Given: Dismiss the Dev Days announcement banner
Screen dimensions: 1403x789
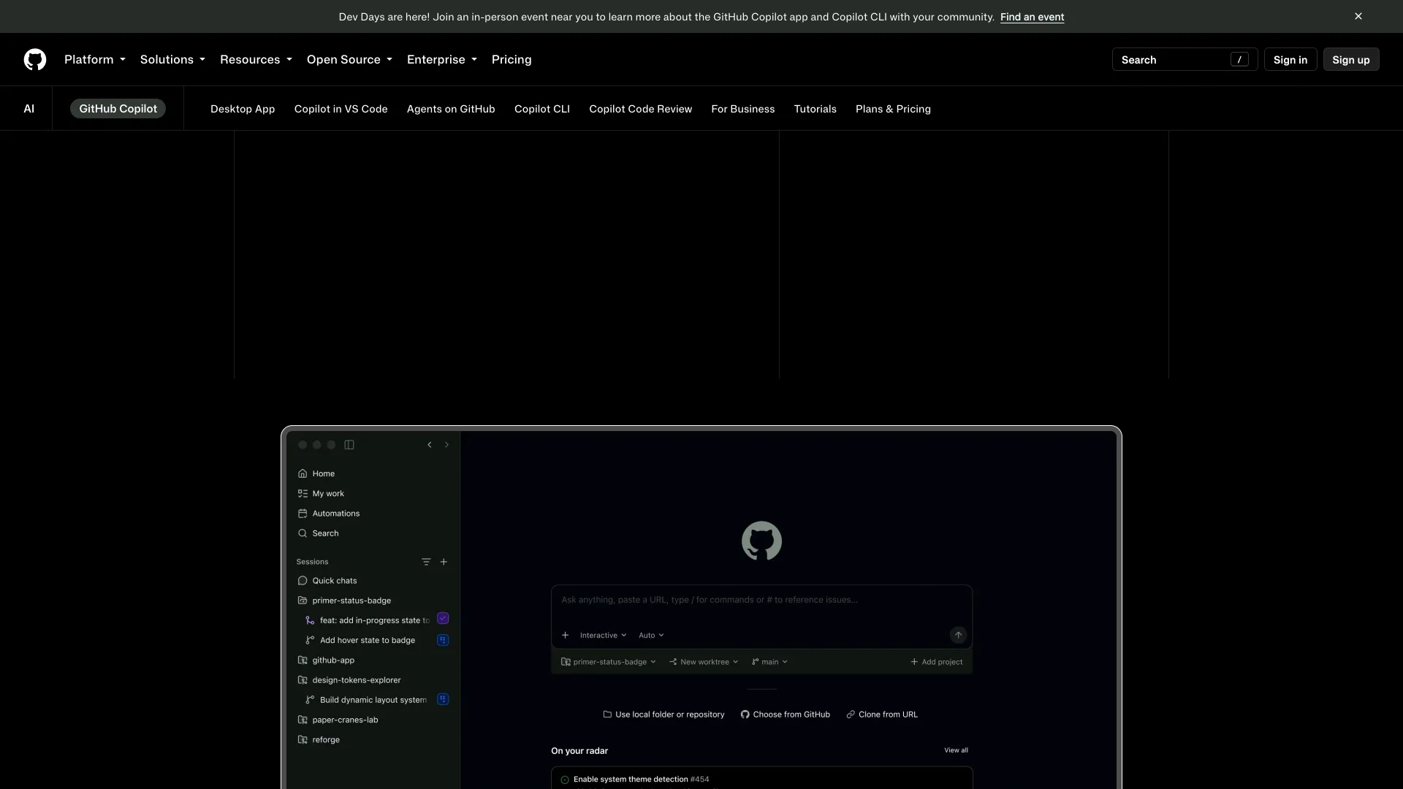Looking at the screenshot, I should [1358, 16].
